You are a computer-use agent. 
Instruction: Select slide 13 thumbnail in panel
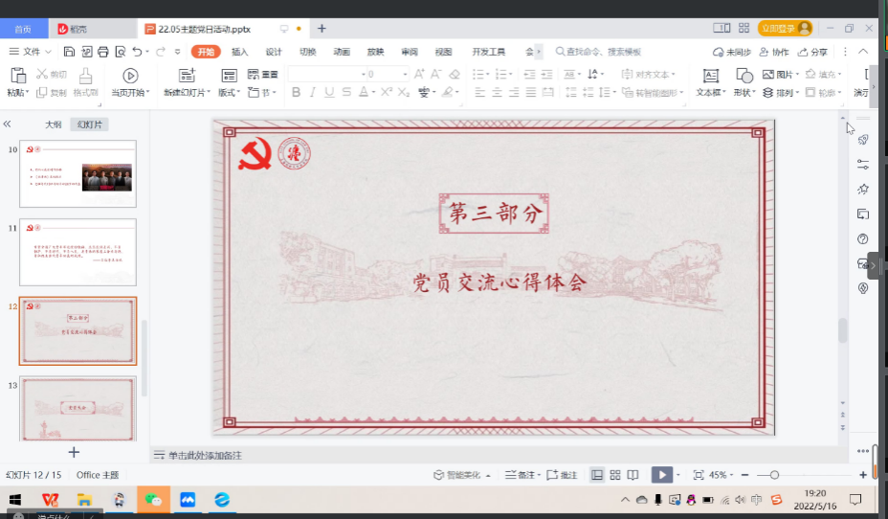[78, 407]
